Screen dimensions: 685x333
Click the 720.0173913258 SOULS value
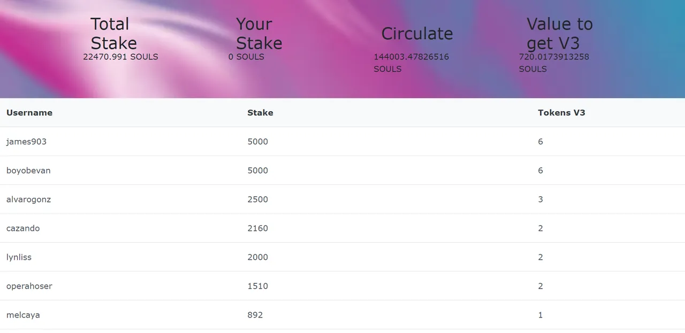click(554, 63)
